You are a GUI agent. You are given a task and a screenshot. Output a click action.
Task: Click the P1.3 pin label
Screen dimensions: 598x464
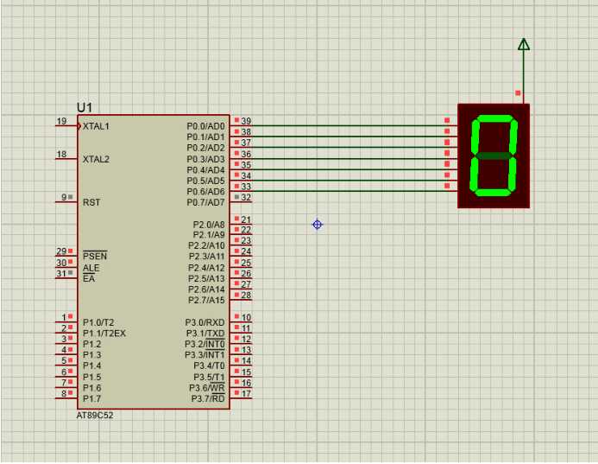[x=92, y=355]
